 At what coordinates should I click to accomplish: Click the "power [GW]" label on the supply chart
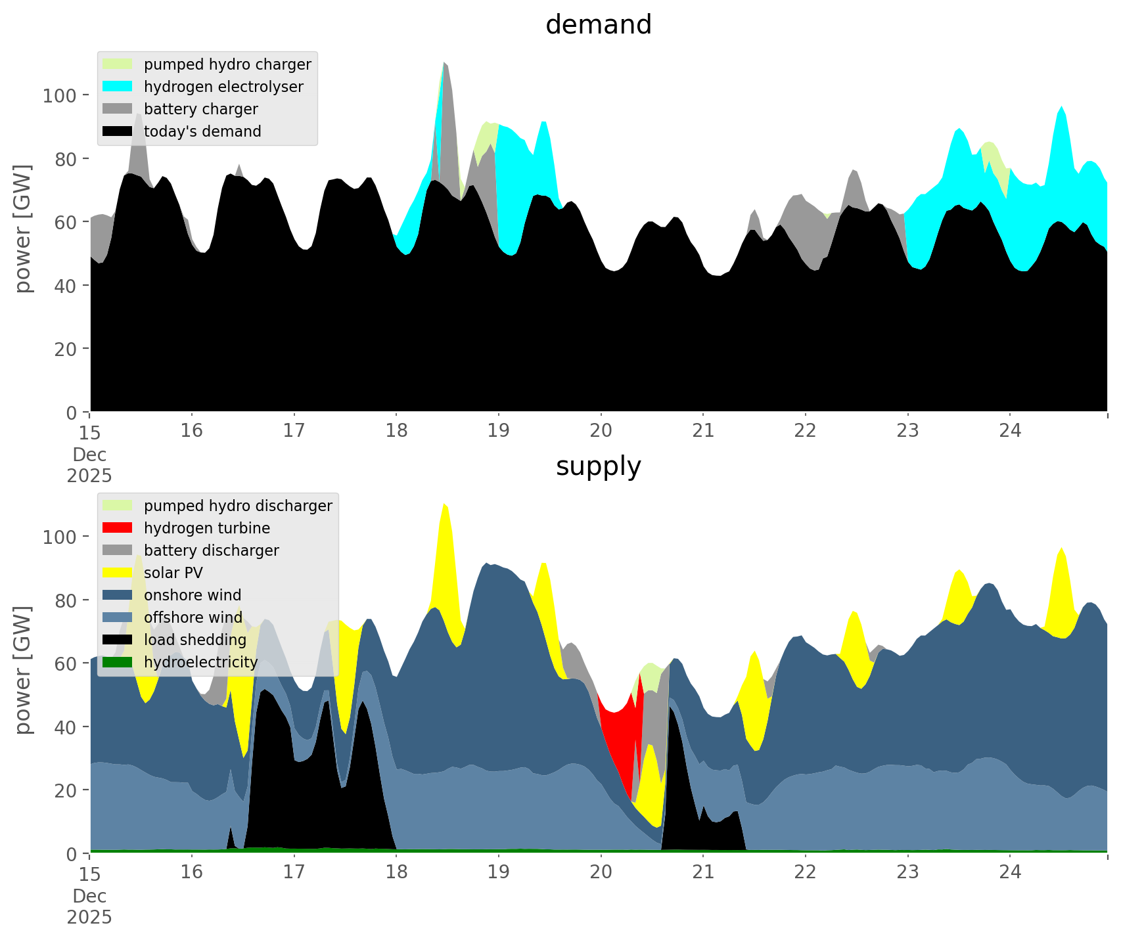(23, 670)
